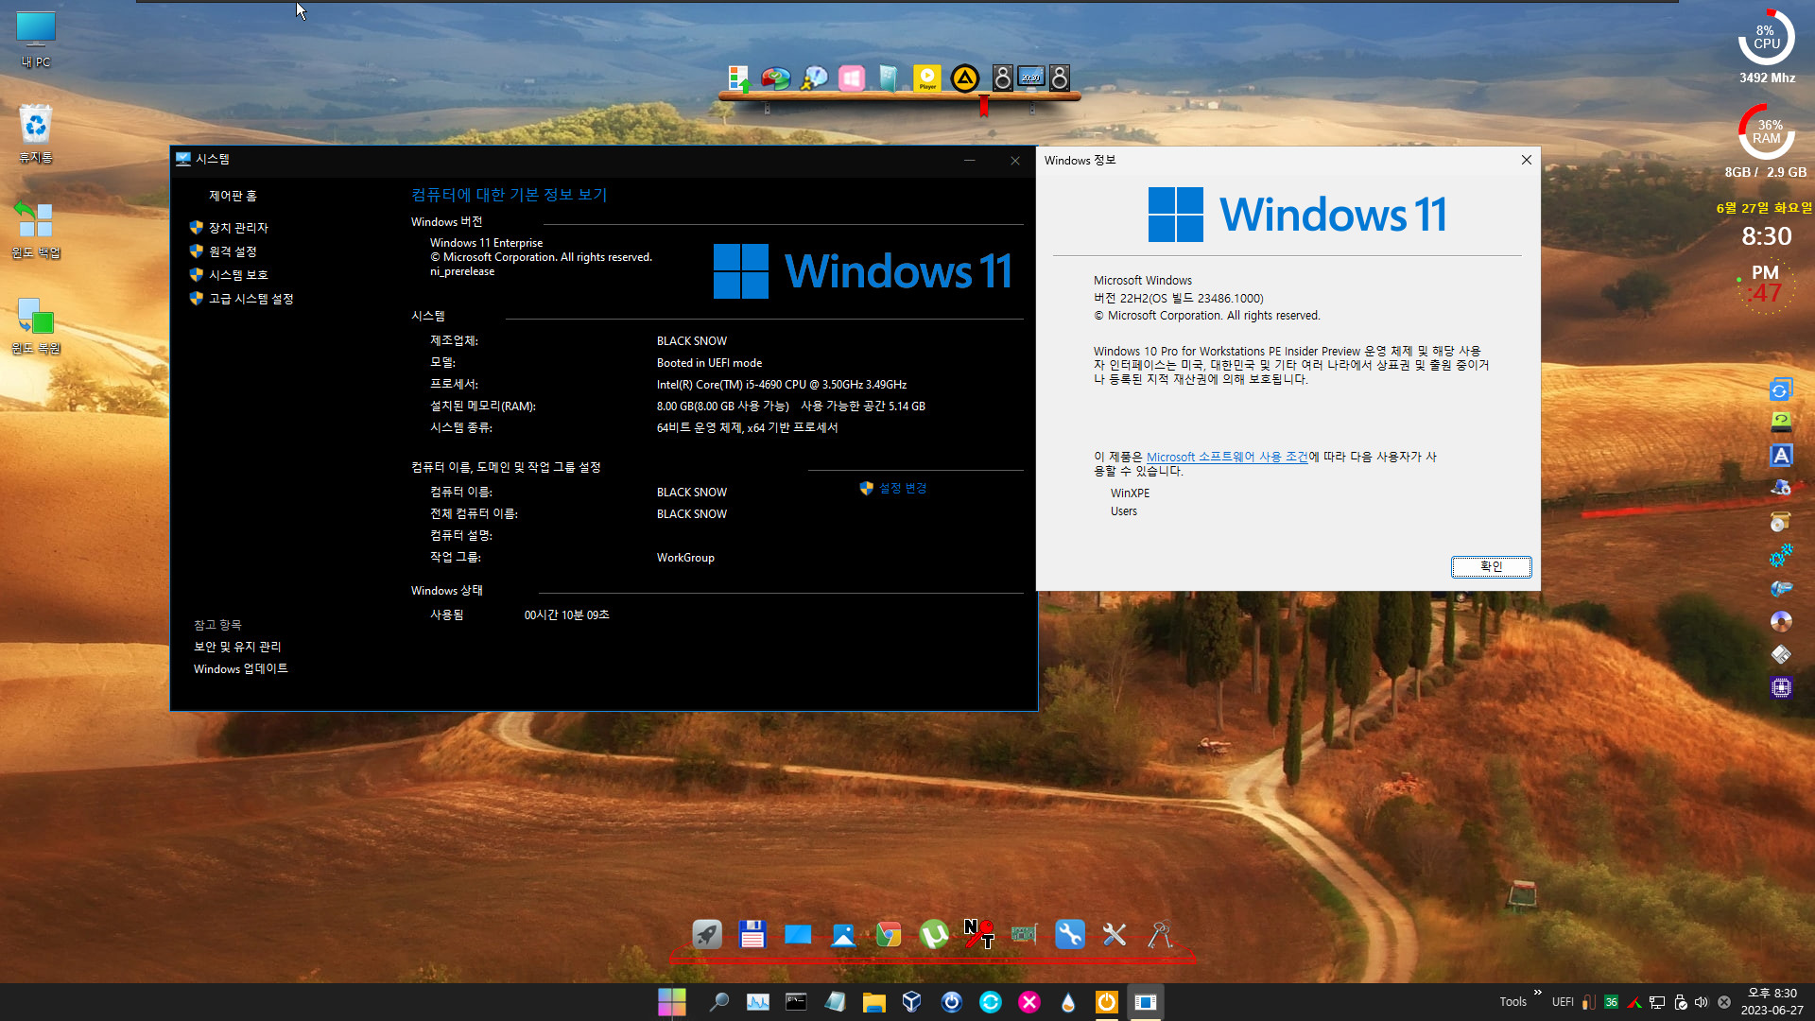The height and width of the screenshot is (1021, 1815).
Task: Click the blue gears icon in right sidebar
Action: [x=1781, y=555]
